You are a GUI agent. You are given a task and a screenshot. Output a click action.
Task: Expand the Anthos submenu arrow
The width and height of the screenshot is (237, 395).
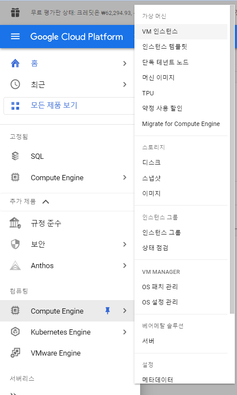pos(125,266)
